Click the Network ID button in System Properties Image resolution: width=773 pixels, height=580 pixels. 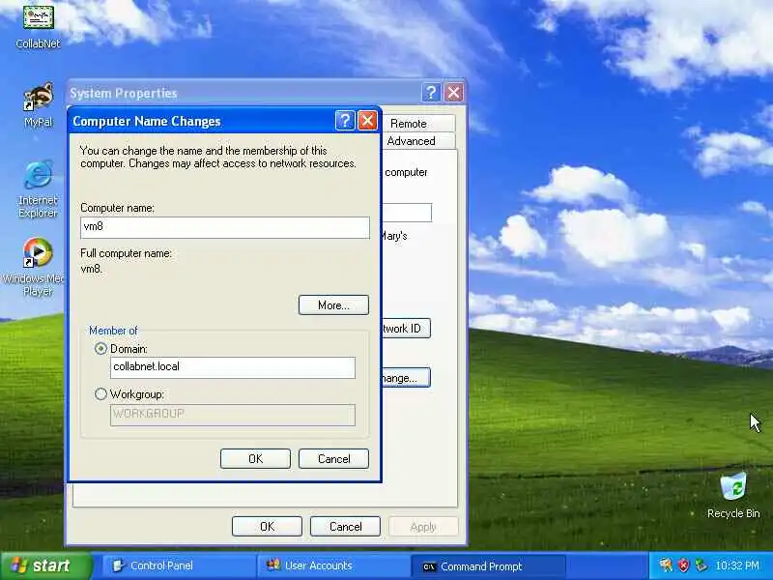[x=406, y=328]
